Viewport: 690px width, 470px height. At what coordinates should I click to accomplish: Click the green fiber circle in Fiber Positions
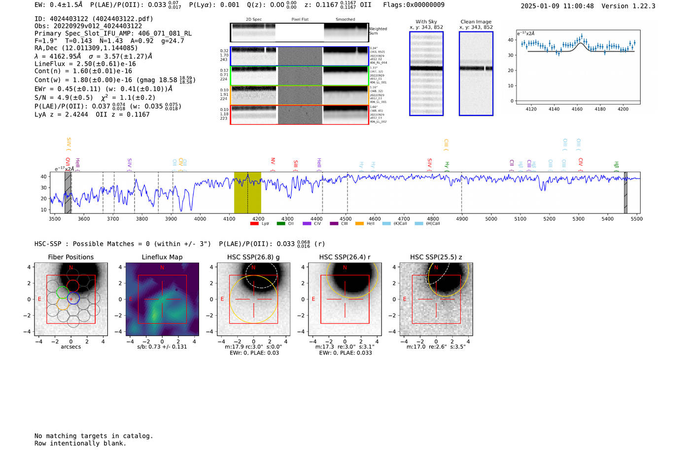click(62, 292)
